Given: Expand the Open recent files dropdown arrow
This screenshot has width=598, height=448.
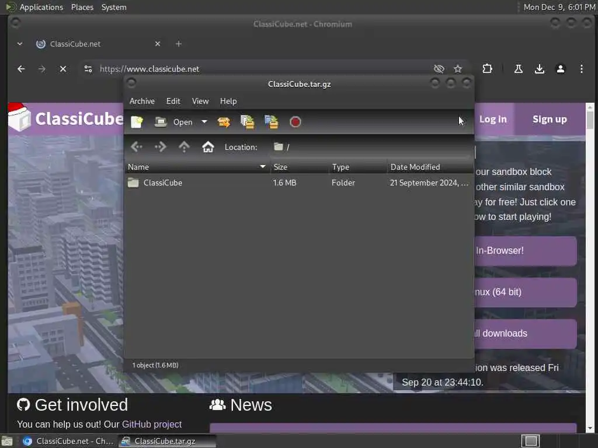Looking at the screenshot, I should point(204,122).
